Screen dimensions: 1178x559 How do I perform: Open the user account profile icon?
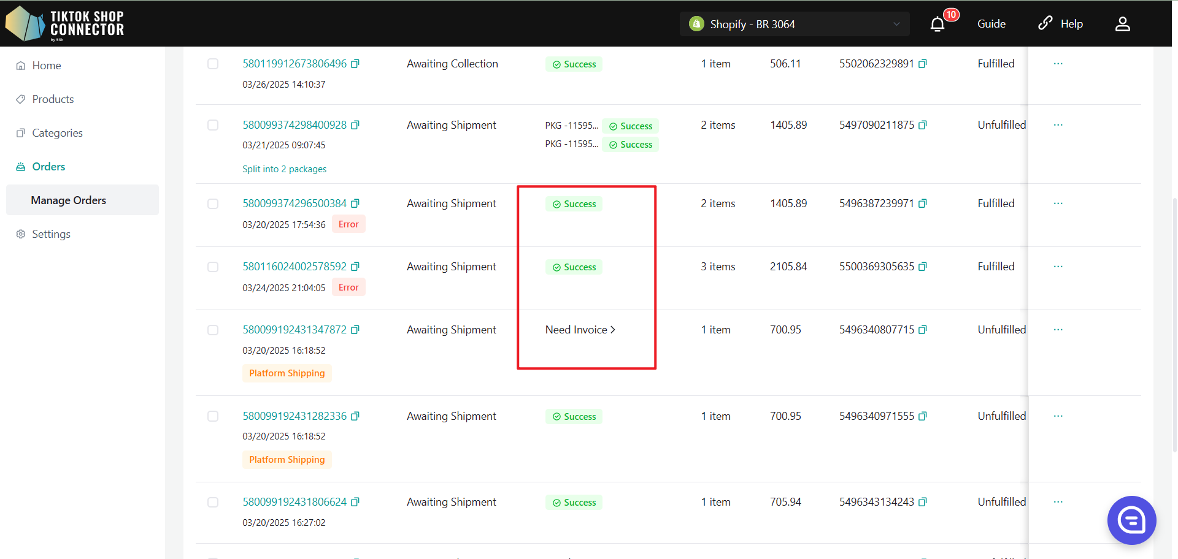(1122, 24)
